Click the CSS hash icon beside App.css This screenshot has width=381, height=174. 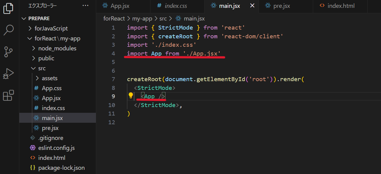[x=36, y=88]
